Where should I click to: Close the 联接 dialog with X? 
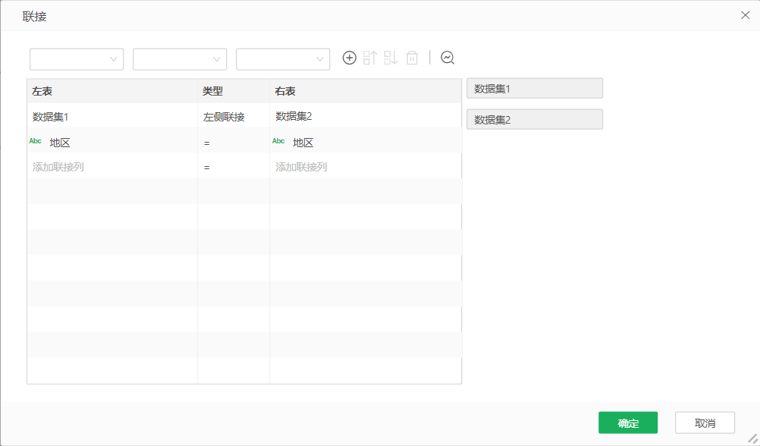click(x=745, y=15)
